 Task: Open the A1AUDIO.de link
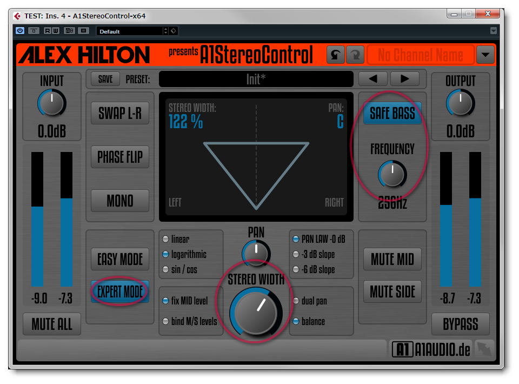coord(431,349)
